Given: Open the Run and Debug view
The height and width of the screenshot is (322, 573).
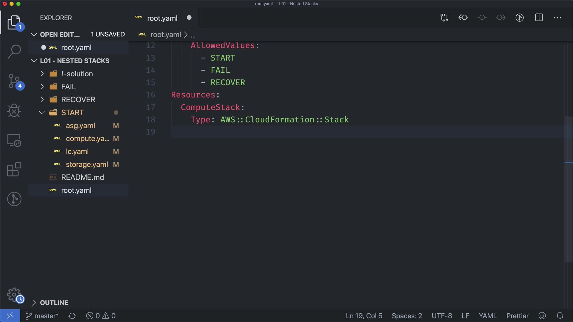Looking at the screenshot, I should (14, 111).
